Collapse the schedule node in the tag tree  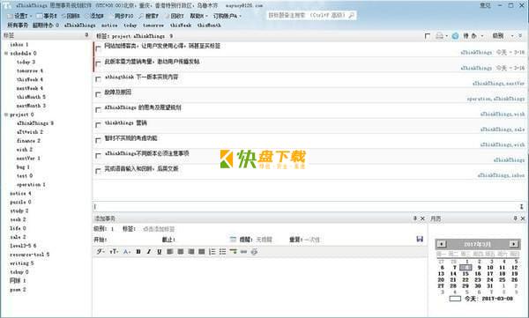tap(6, 53)
